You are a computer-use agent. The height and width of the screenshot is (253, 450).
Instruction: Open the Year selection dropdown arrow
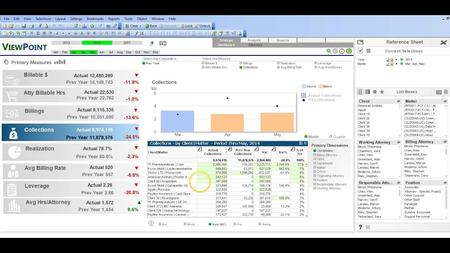(x=396, y=60)
